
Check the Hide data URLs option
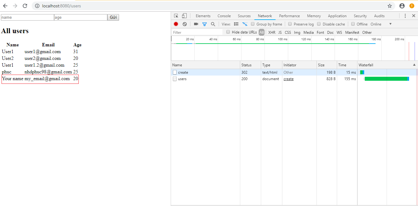pyautogui.click(x=228, y=32)
